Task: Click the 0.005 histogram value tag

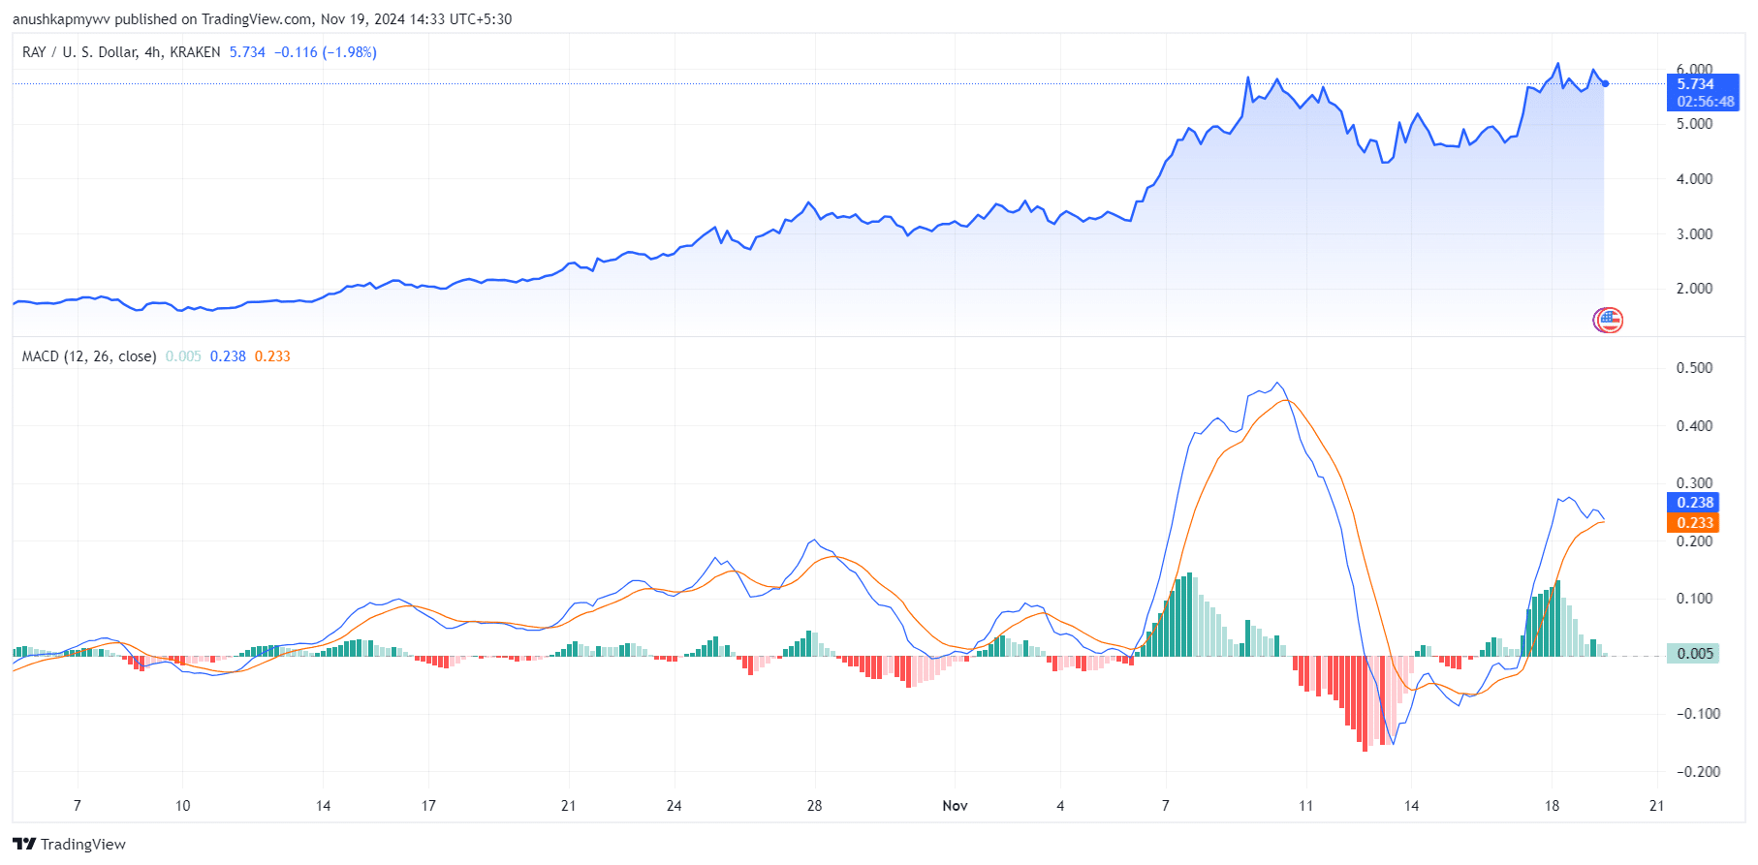Action: (x=1695, y=653)
